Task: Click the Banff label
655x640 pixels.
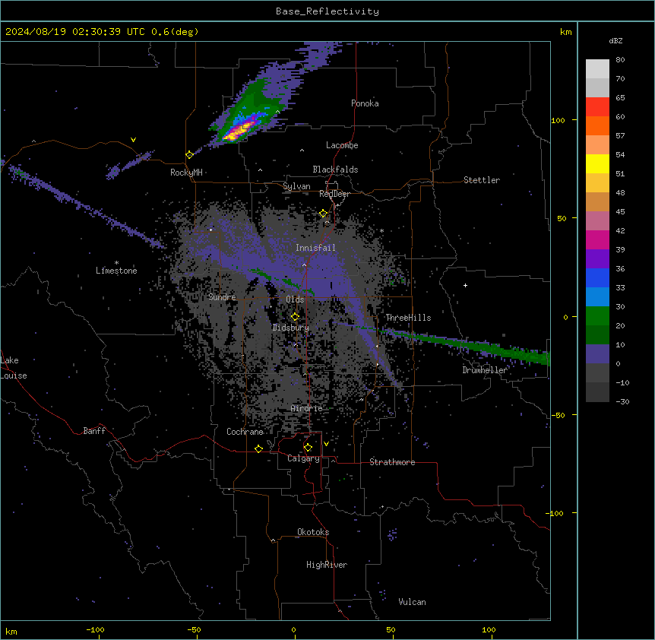Action: (x=94, y=431)
